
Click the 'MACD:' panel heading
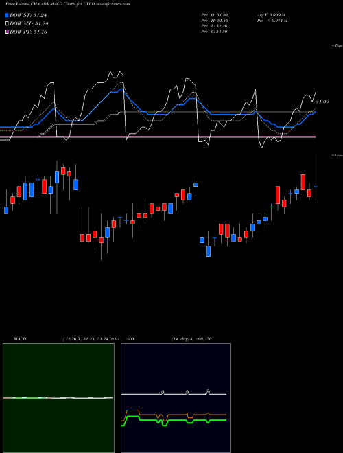click(20, 339)
